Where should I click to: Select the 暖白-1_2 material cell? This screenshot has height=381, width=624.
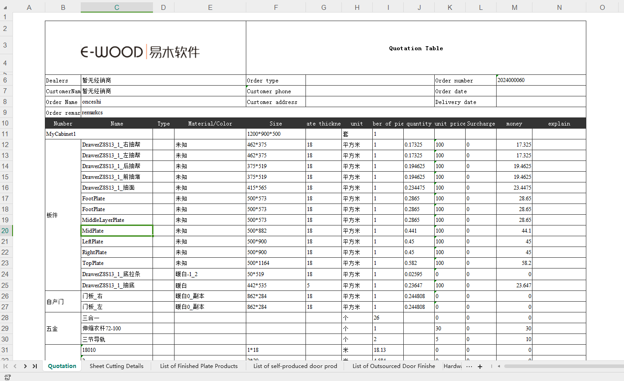210,274
